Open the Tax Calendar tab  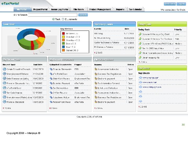(136, 9)
